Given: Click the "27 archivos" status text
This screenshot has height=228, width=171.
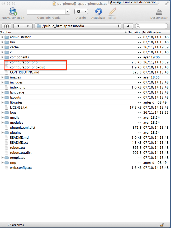Looking at the screenshot, I should pos(16,225).
